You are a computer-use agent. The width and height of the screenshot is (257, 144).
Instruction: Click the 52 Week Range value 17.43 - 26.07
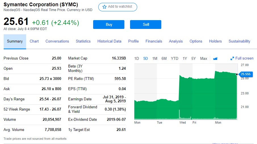click(50, 109)
